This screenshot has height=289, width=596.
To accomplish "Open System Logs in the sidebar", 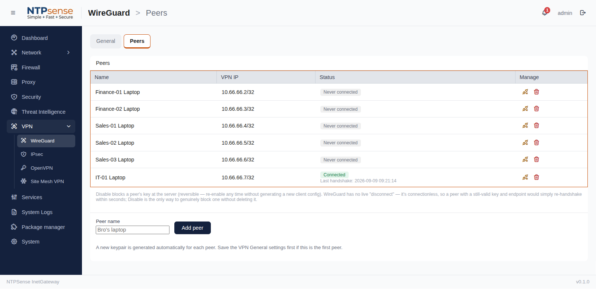I will point(41,212).
